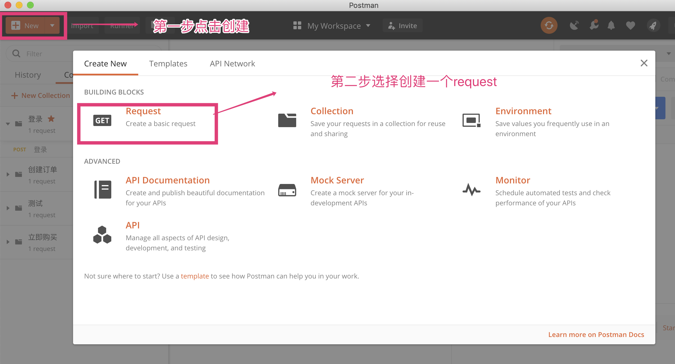Open the satellite capture requests icon
Image resolution: width=675 pixels, height=364 pixels.
coord(574,26)
